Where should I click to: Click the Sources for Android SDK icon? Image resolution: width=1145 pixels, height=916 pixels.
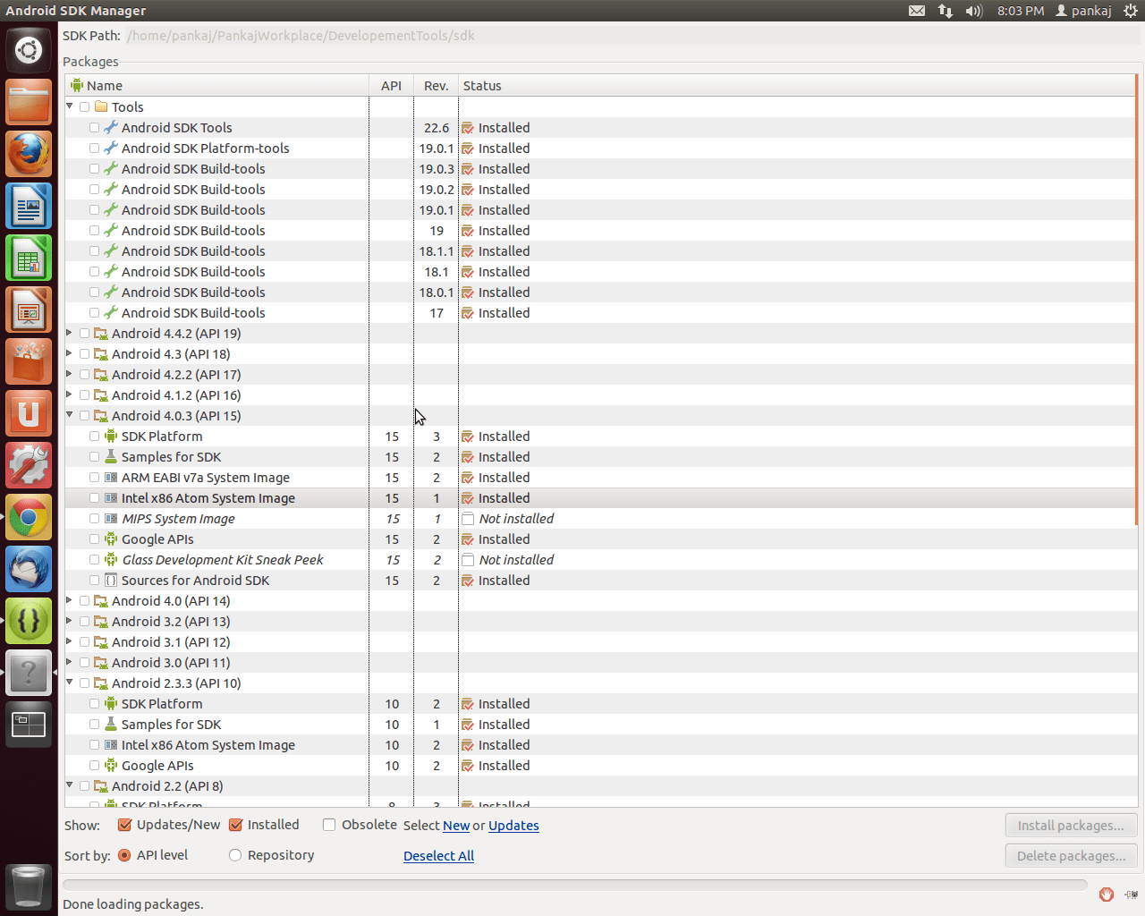[x=111, y=580]
